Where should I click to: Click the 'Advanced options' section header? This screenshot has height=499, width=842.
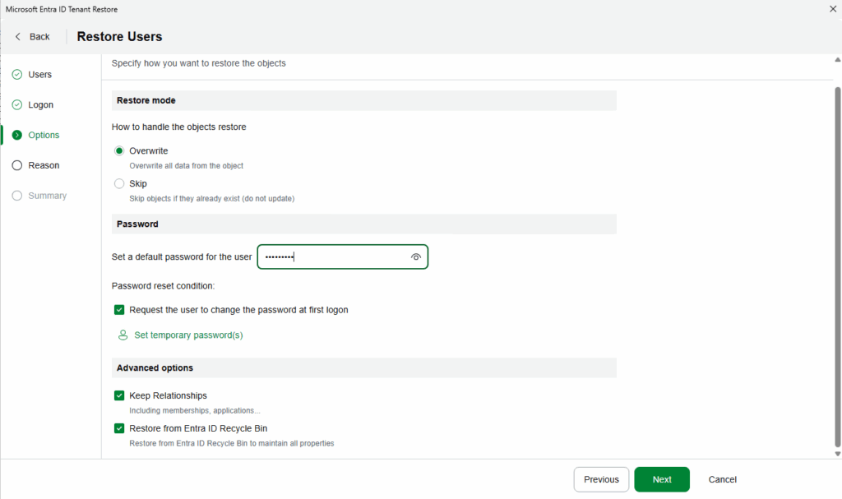point(364,368)
